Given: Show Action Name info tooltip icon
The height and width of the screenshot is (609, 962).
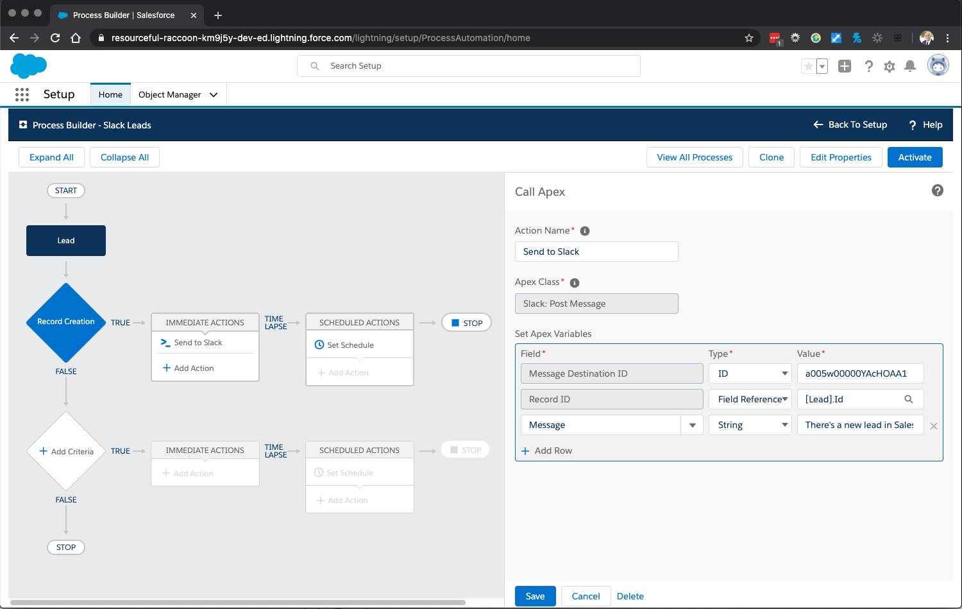Looking at the screenshot, I should pyautogui.click(x=584, y=231).
